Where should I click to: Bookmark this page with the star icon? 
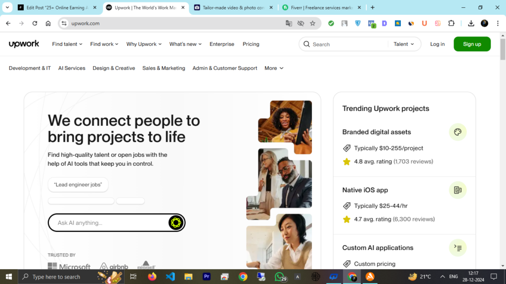[x=313, y=23]
